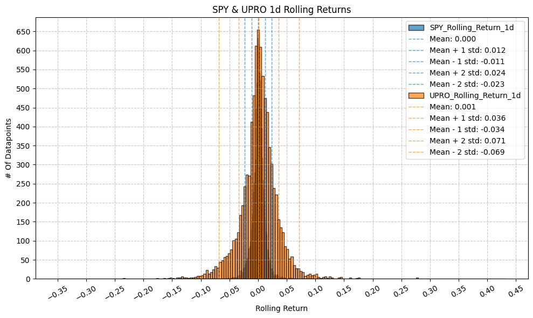This screenshot has width=533, height=318.
Task: Click the blue SPY_Rolling_Return_1d legend swatch
Action: point(417,27)
